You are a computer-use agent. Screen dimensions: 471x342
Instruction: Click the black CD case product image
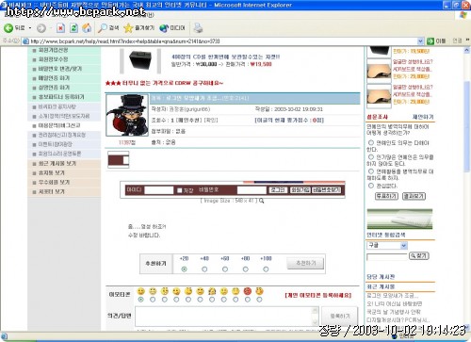coord(140,60)
